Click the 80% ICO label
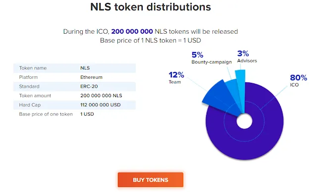This screenshot has height=192, width=317. 298,80
